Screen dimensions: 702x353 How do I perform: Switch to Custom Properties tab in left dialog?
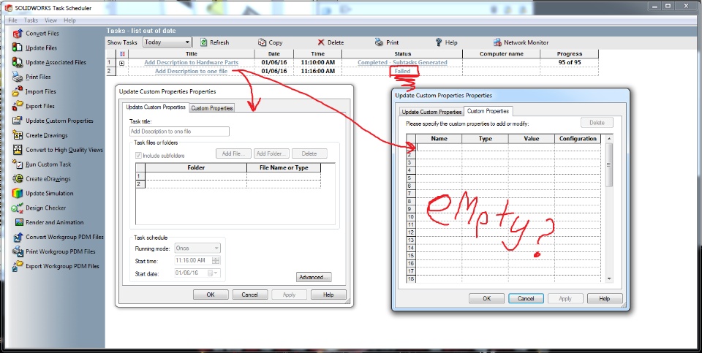click(x=212, y=108)
